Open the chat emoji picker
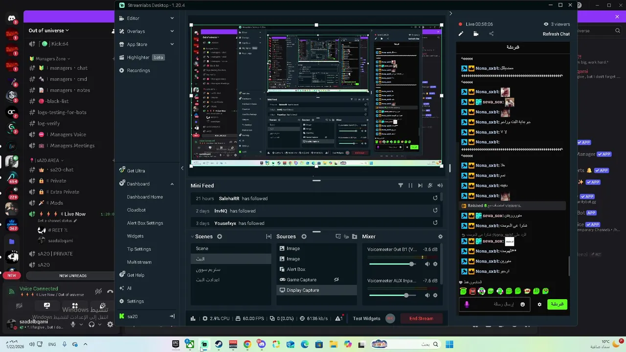 [x=522, y=304]
